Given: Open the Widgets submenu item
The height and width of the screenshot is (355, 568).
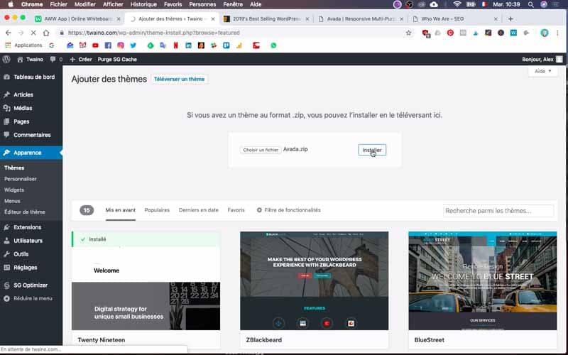Looking at the screenshot, I should pos(14,190).
